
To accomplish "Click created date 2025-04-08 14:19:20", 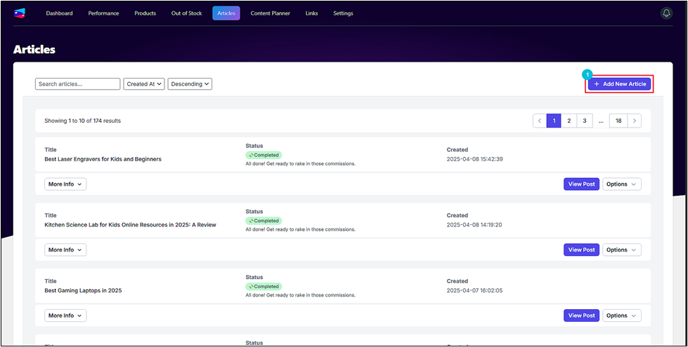I will click(474, 225).
